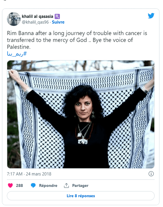Like the tweet with heart icon
This screenshot has width=163, height=207.
point(10,185)
